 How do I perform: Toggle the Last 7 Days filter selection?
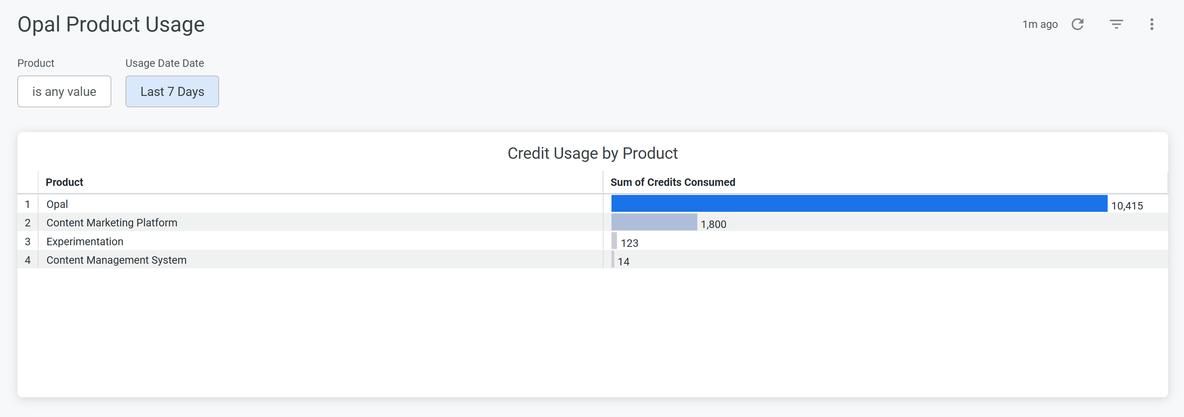pyautogui.click(x=172, y=91)
